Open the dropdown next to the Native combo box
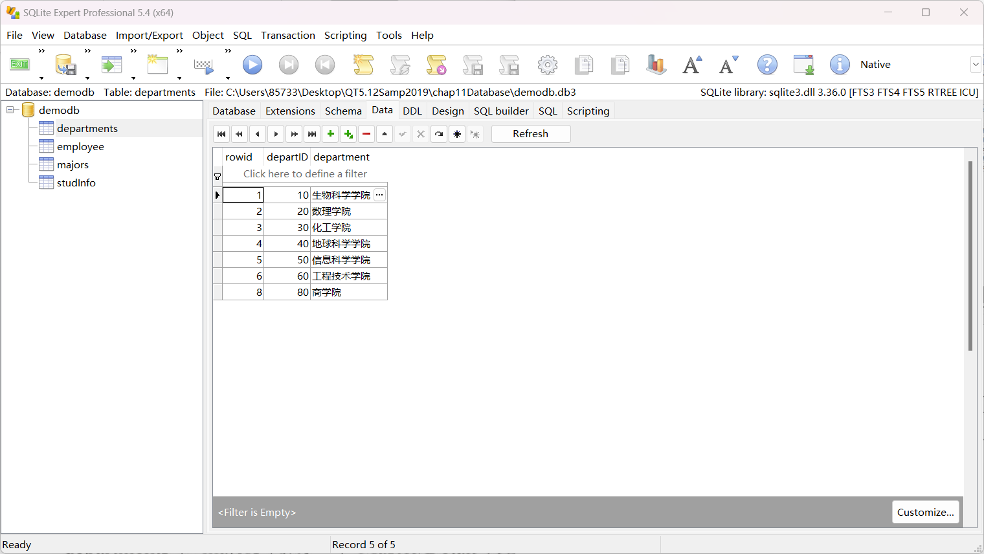The height and width of the screenshot is (554, 984). pyautogui.click(x=975, y=64)
